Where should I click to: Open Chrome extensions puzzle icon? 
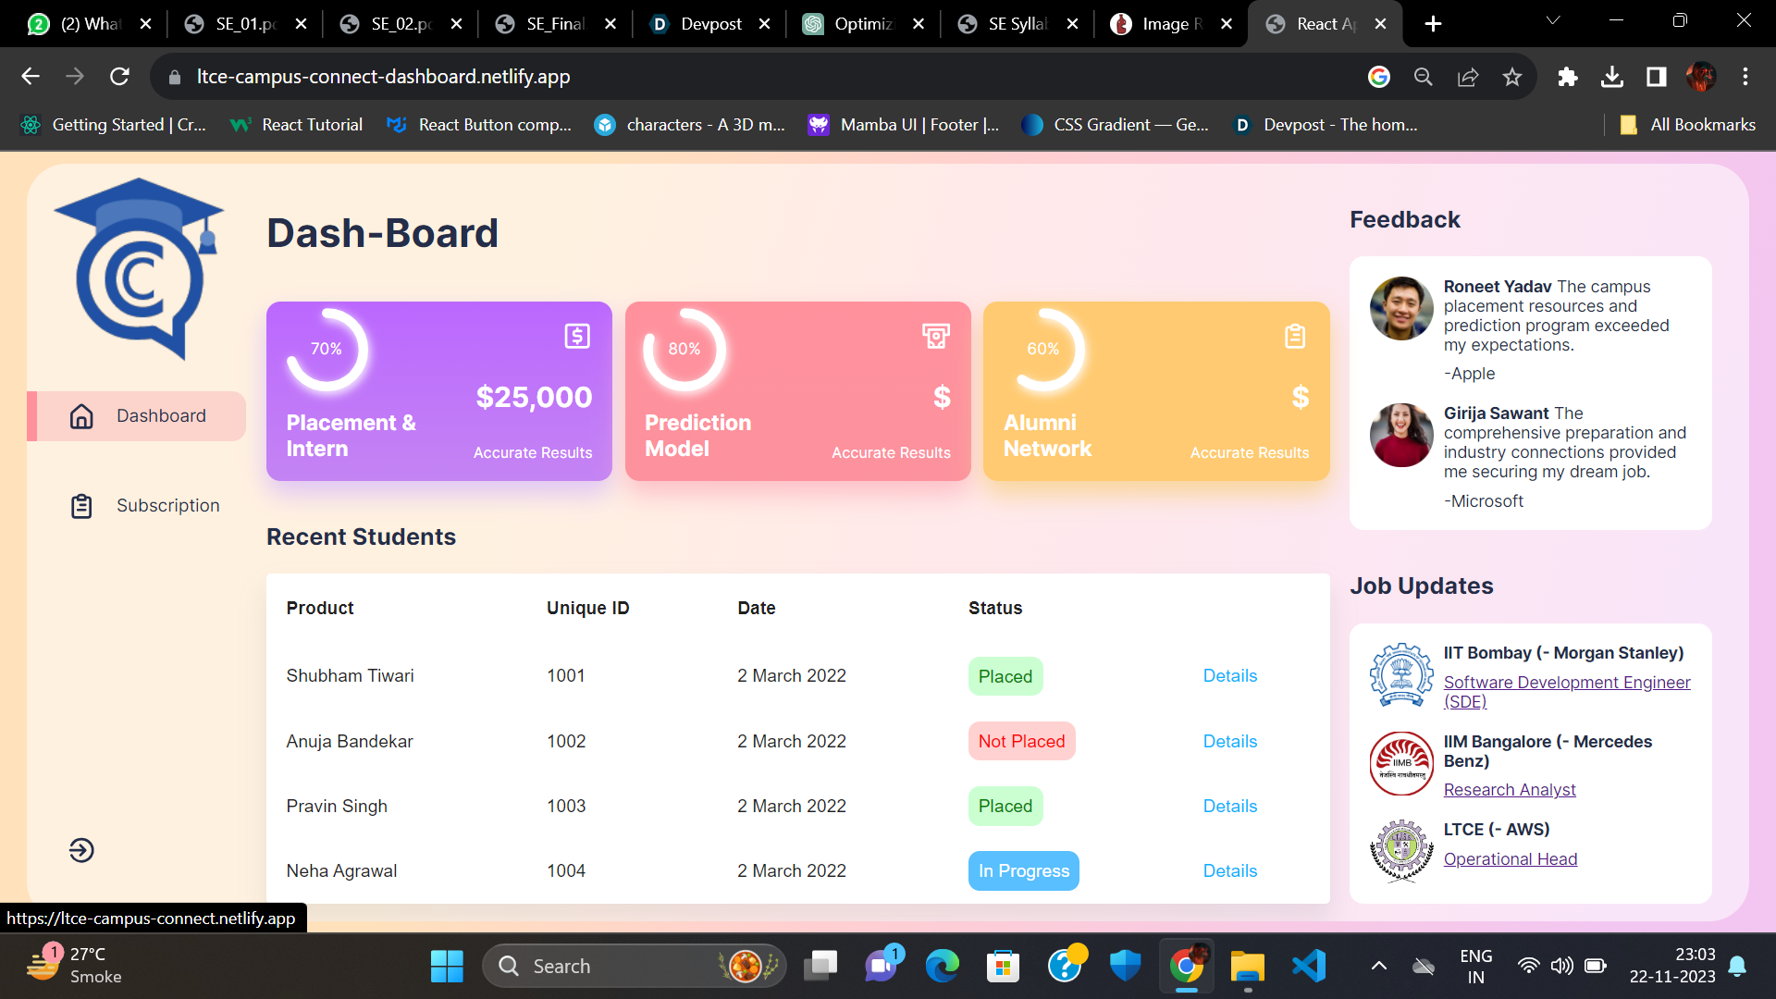pyautogui.click(x=1567, y=77)
